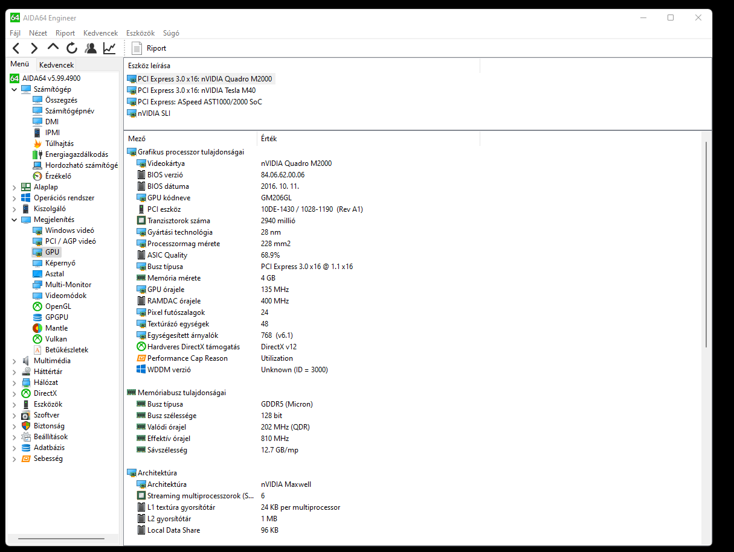
Task: Open the Betűkészletek fonts item
Action: [61, 350]
